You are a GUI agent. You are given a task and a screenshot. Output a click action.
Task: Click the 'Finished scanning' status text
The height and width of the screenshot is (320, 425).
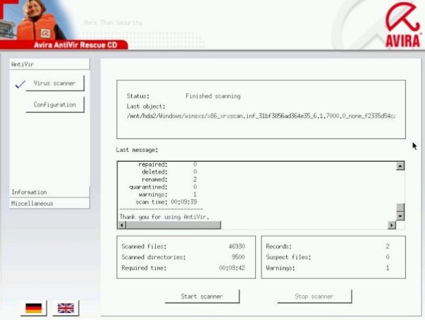213,96
